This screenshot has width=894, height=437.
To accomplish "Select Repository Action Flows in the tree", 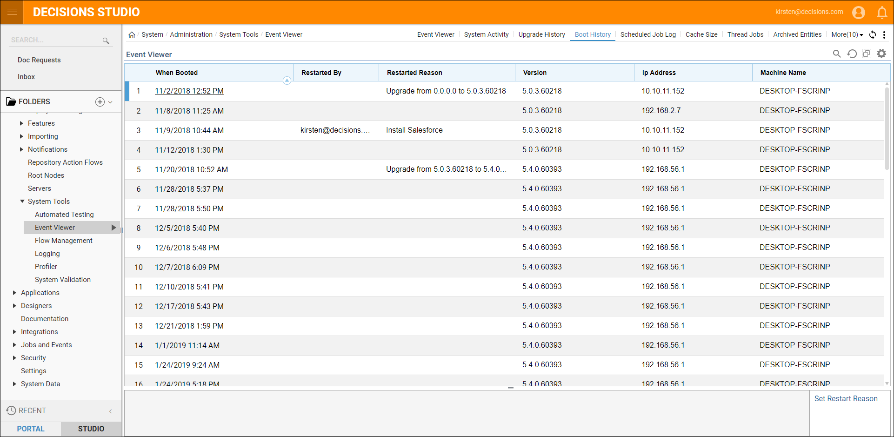I will click(65, 162).
